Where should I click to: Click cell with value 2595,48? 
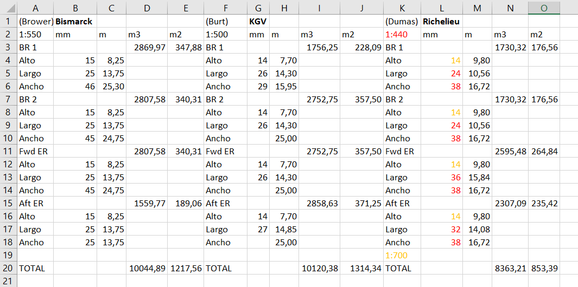point(510,151)
